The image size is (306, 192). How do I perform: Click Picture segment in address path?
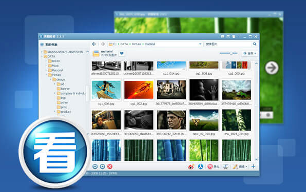coord(137,44)
